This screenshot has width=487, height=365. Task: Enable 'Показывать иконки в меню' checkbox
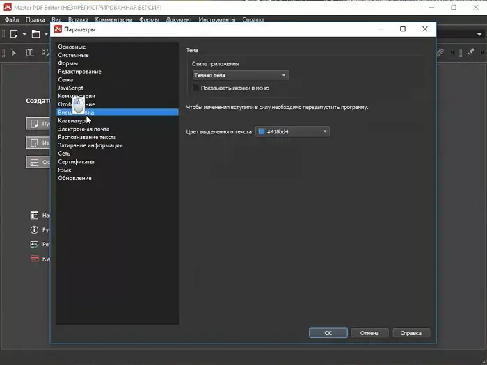[196, 88]
